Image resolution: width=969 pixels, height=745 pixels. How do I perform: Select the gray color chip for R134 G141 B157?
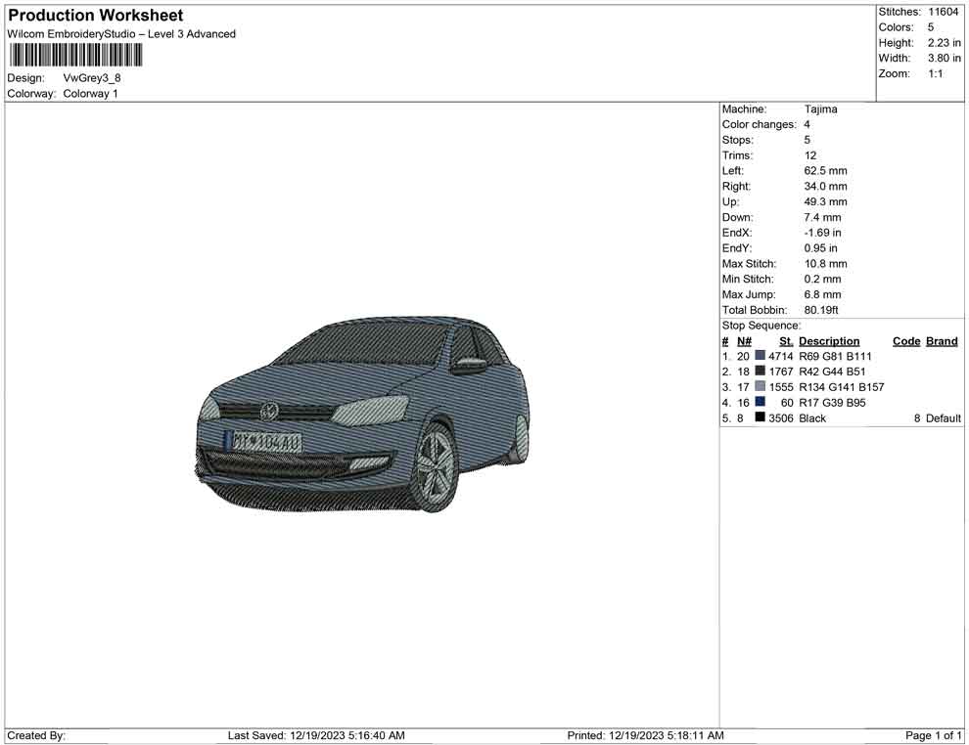pos(761,387)
